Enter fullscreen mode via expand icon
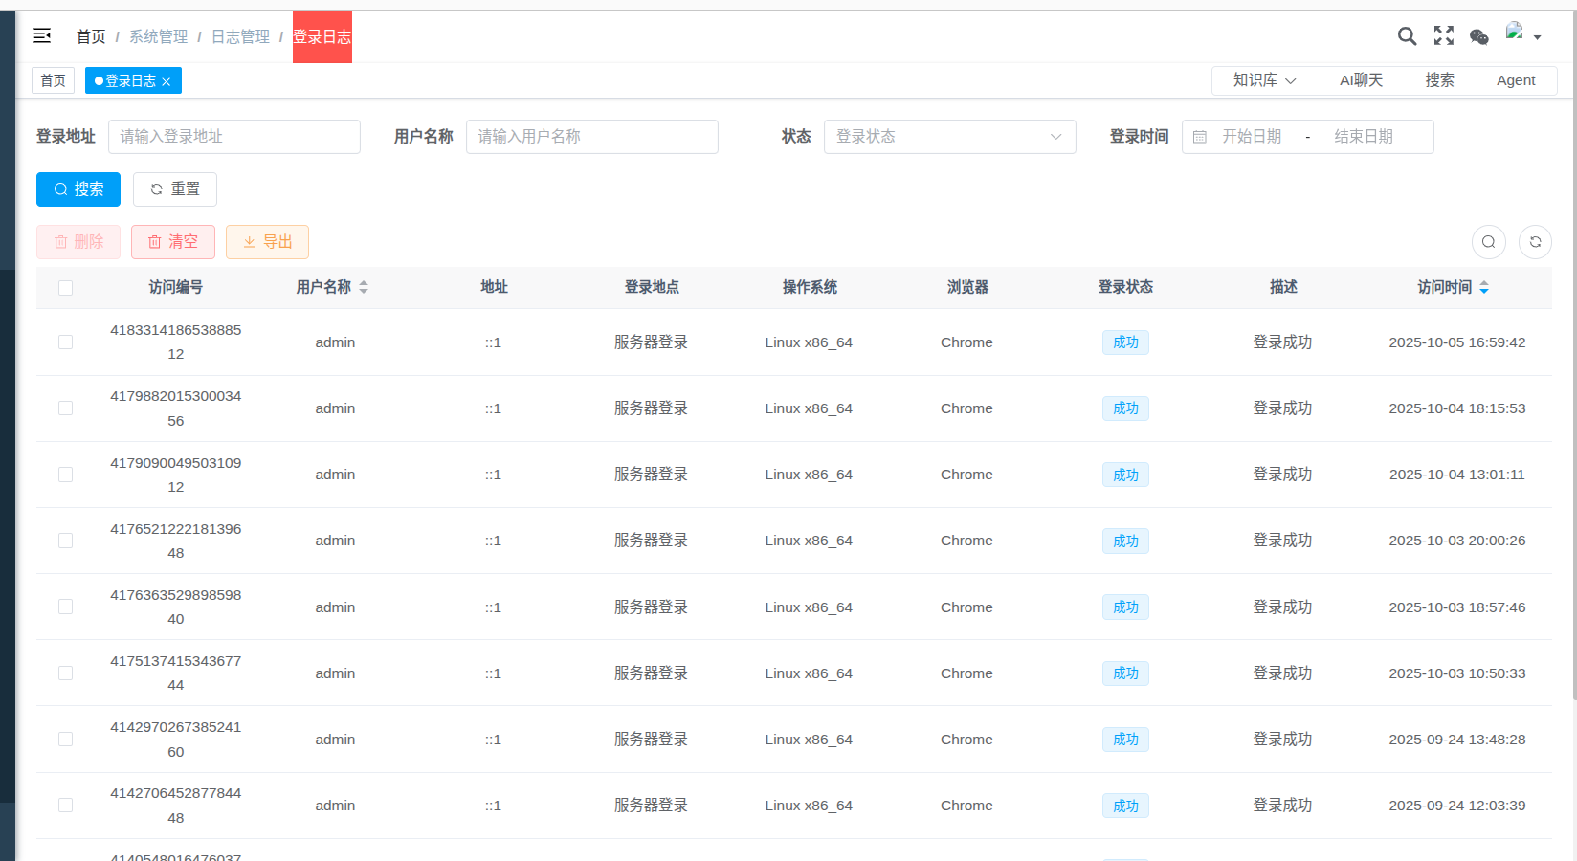 [x=1443, y=35]
